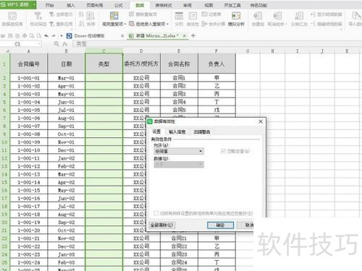
Task: Click 显示明细数据 (show detail) option
Action: (327, 14)
